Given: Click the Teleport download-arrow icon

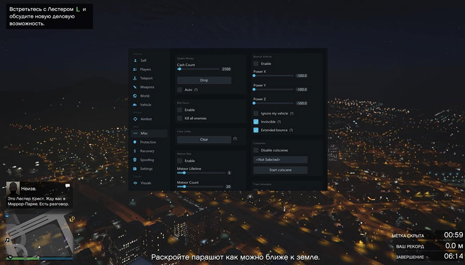Looking at the screenshot, I should pyautogui.click(x=135, y=78).
